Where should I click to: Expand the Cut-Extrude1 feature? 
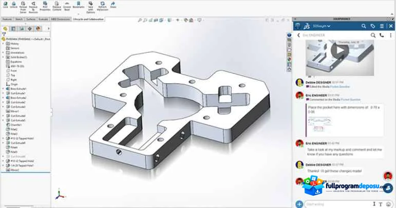point(3,93)
